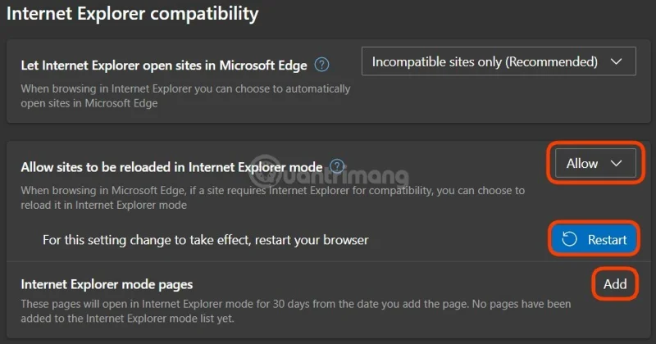Image resolution: width=656 pixels, height=344 pixels.
Task: Click "Allow sites to be reloaded in Internet Explorer mode" label
Action: (x=171, y=166)
